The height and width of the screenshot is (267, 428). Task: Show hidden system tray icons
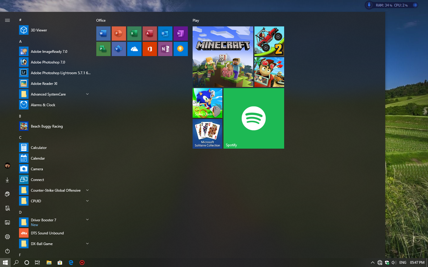pos(372,263)
